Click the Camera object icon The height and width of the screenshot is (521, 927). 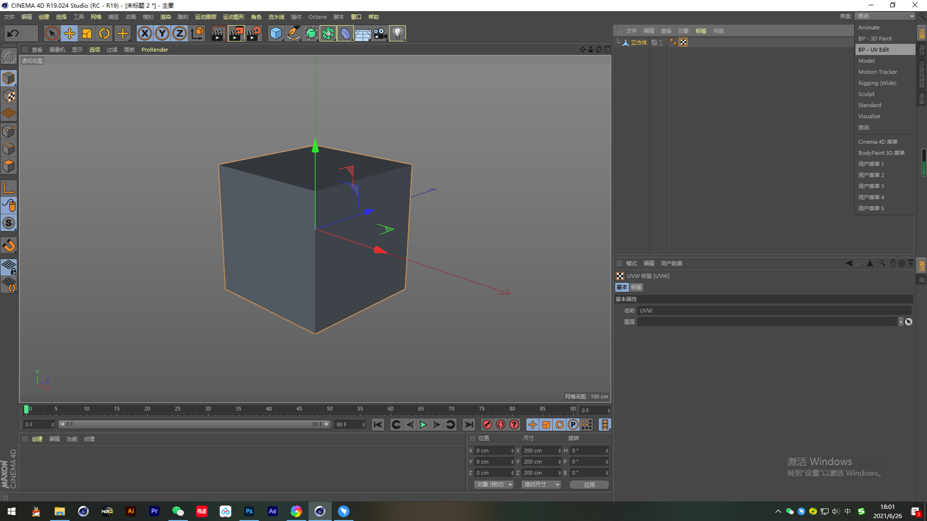[x=380, y=33]
